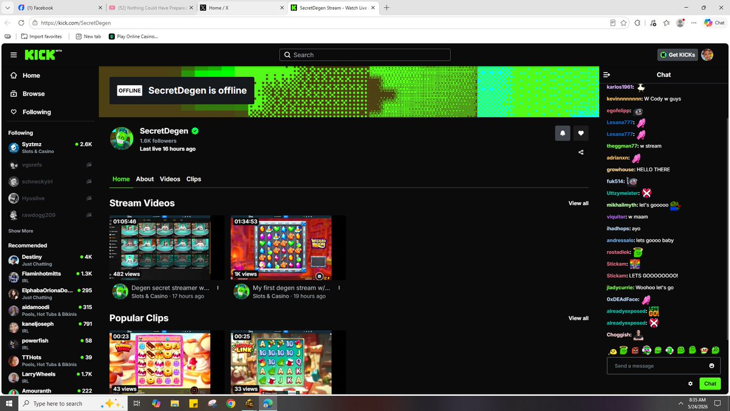This screenshot has height=411, width=730.
Task: Open Sticky Notes from taskbar
Action: [x=193, y=403]
